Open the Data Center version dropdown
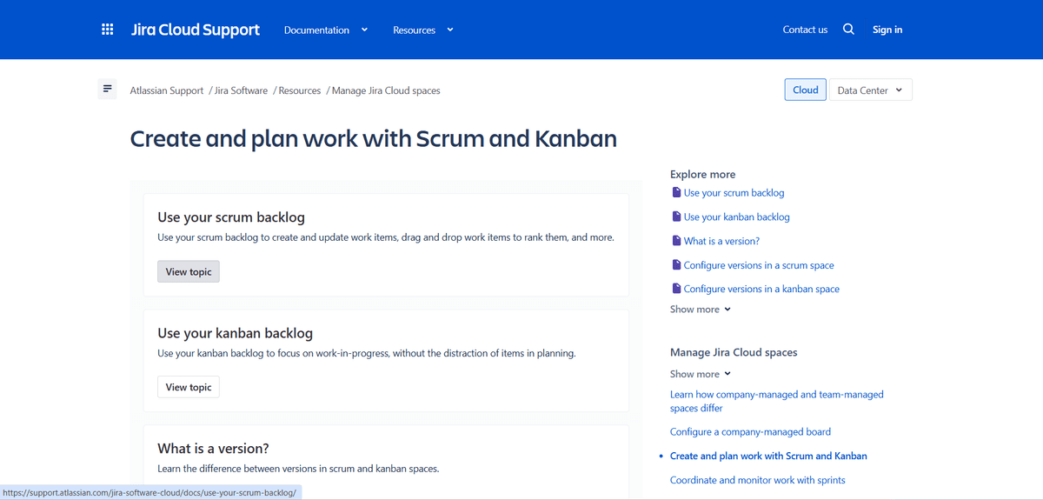 871,90
